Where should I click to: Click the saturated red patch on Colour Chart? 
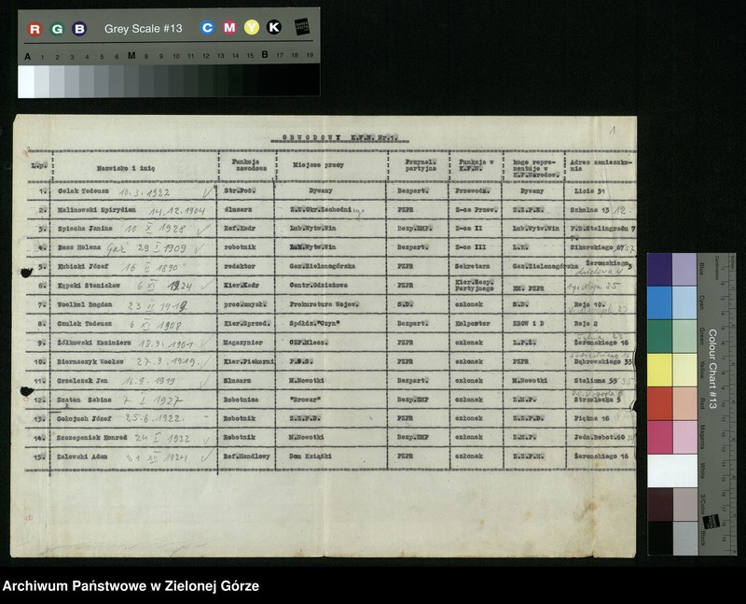659,403
